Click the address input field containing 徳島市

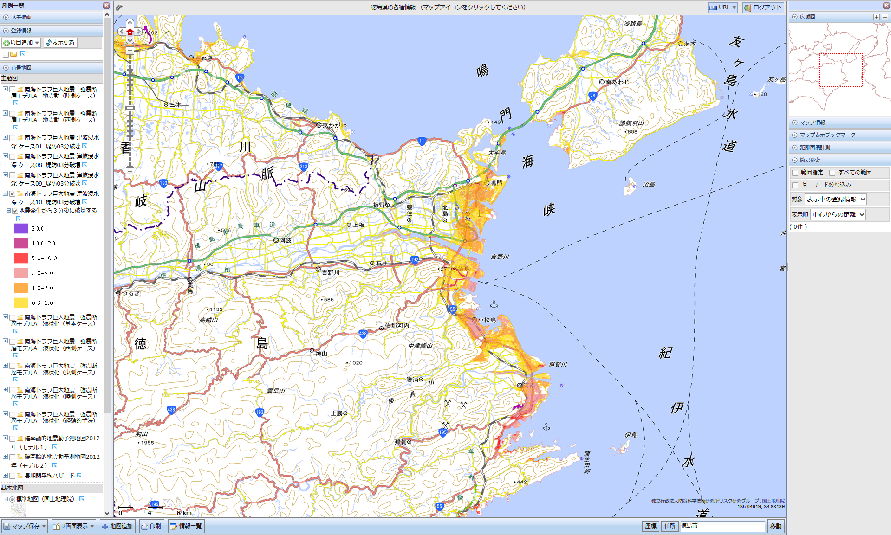pos(722,526)
